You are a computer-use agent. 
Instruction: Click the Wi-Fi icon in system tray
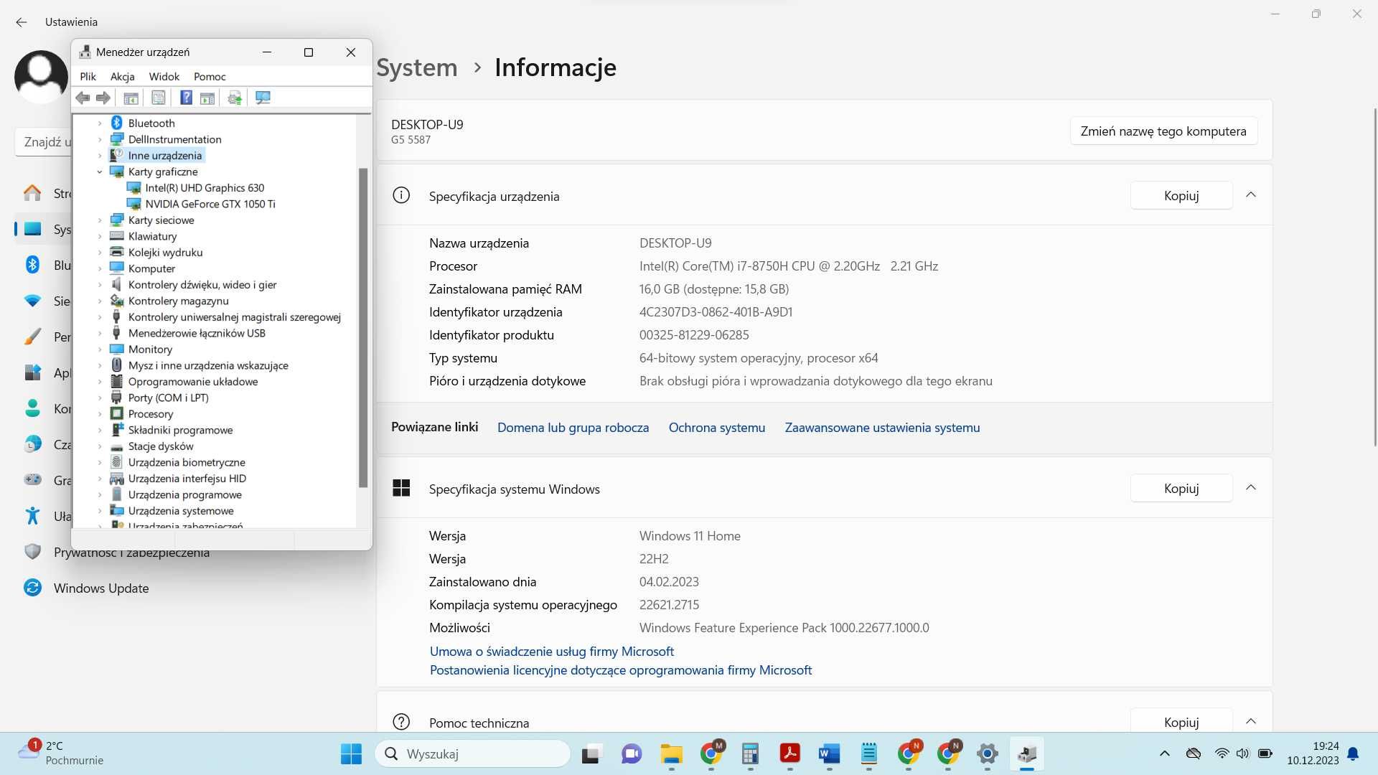click(1222, 753)
